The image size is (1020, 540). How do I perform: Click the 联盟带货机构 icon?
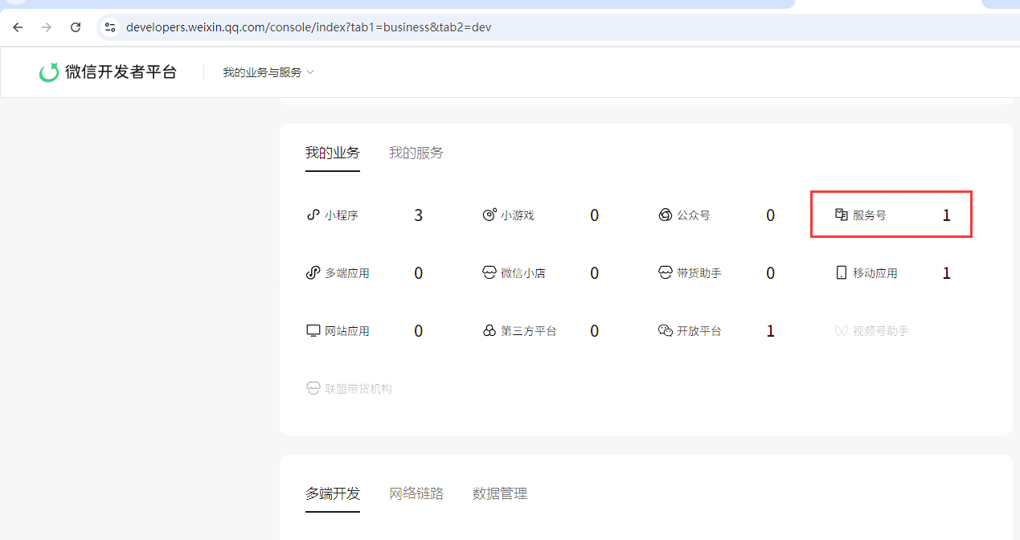(x=313, y=389)
